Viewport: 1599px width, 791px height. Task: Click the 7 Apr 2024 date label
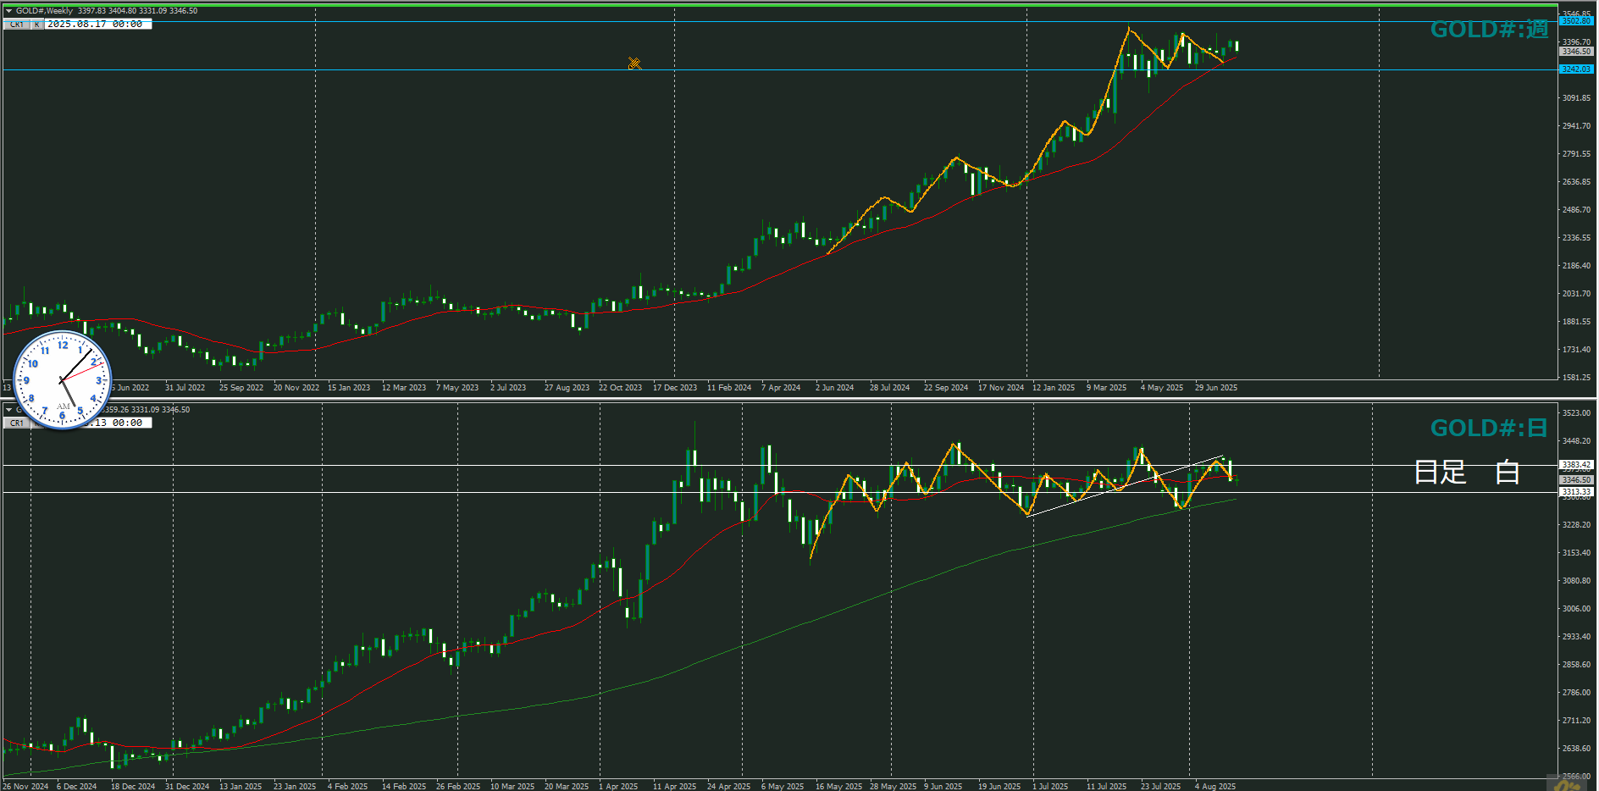tap(781, 388)
